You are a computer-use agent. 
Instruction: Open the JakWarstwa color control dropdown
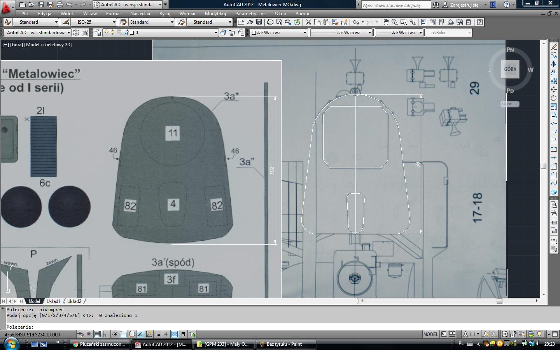click(305, 33)
